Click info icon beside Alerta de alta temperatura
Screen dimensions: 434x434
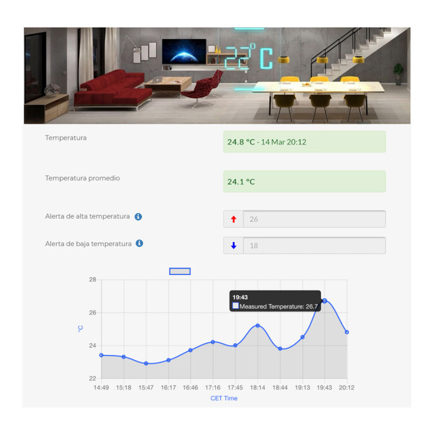tap(138, 217)
